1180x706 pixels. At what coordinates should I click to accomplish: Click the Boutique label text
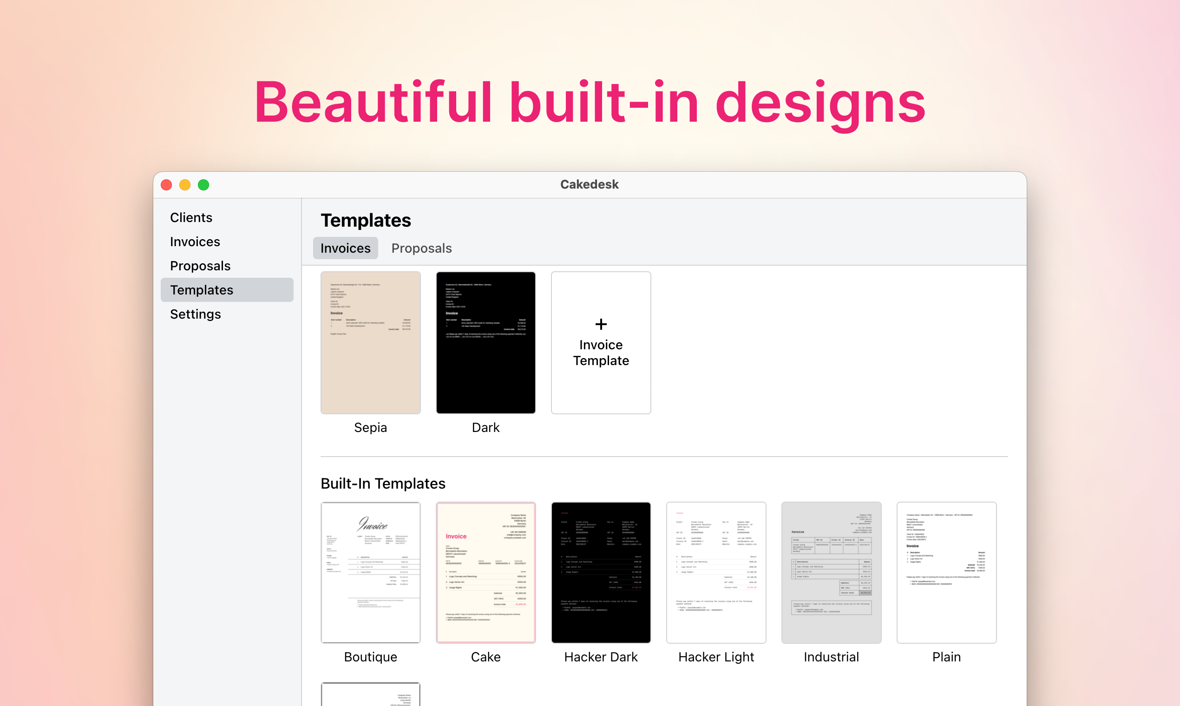point(371,657)
